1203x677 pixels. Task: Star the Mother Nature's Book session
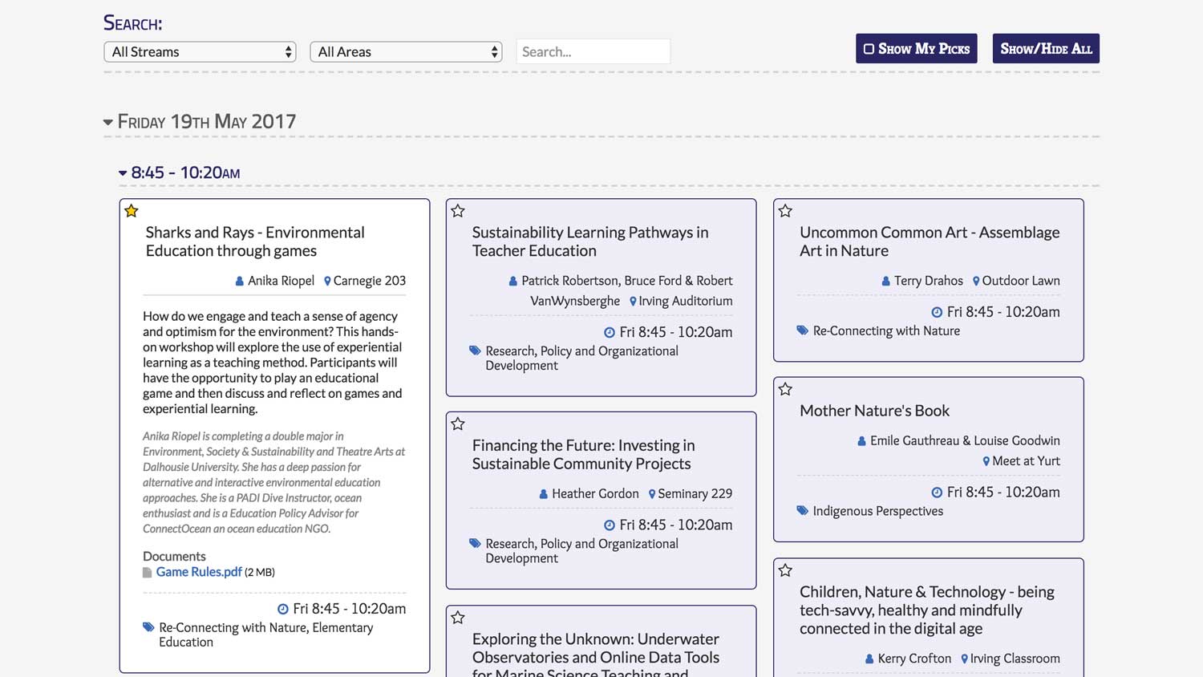(785, 389)
